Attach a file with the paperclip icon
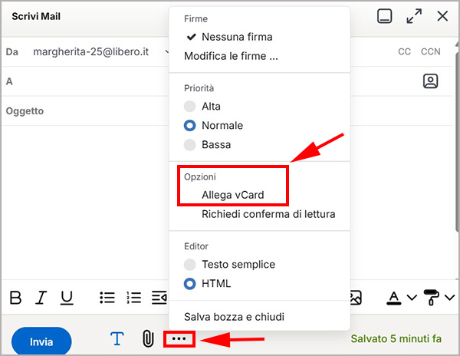The height and width of the screenshot is (356, 460). tap(148, 339)
